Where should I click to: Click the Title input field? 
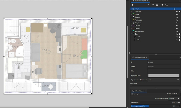[163, 71]
